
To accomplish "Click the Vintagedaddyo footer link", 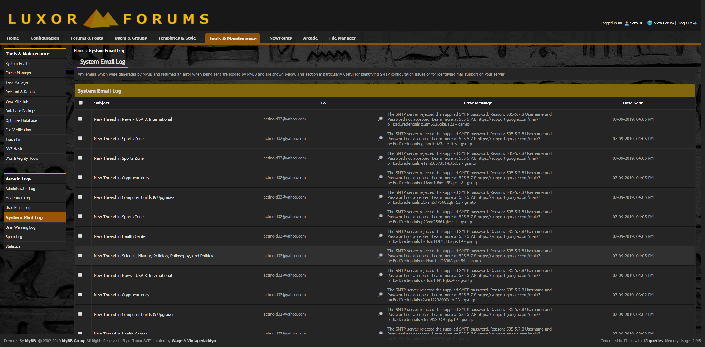I will point(201,341).
